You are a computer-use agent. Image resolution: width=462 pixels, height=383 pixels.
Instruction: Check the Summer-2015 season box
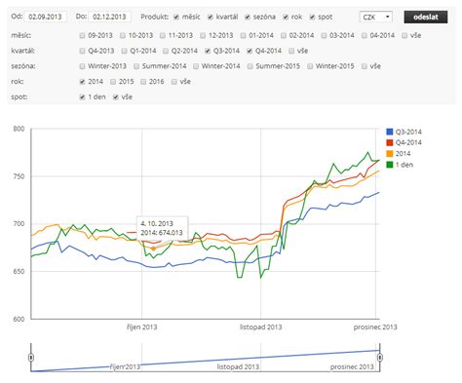(250, 66)
